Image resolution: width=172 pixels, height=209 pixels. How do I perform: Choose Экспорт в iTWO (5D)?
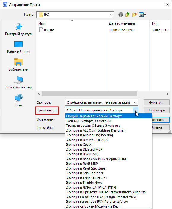[x=108, y=154]
